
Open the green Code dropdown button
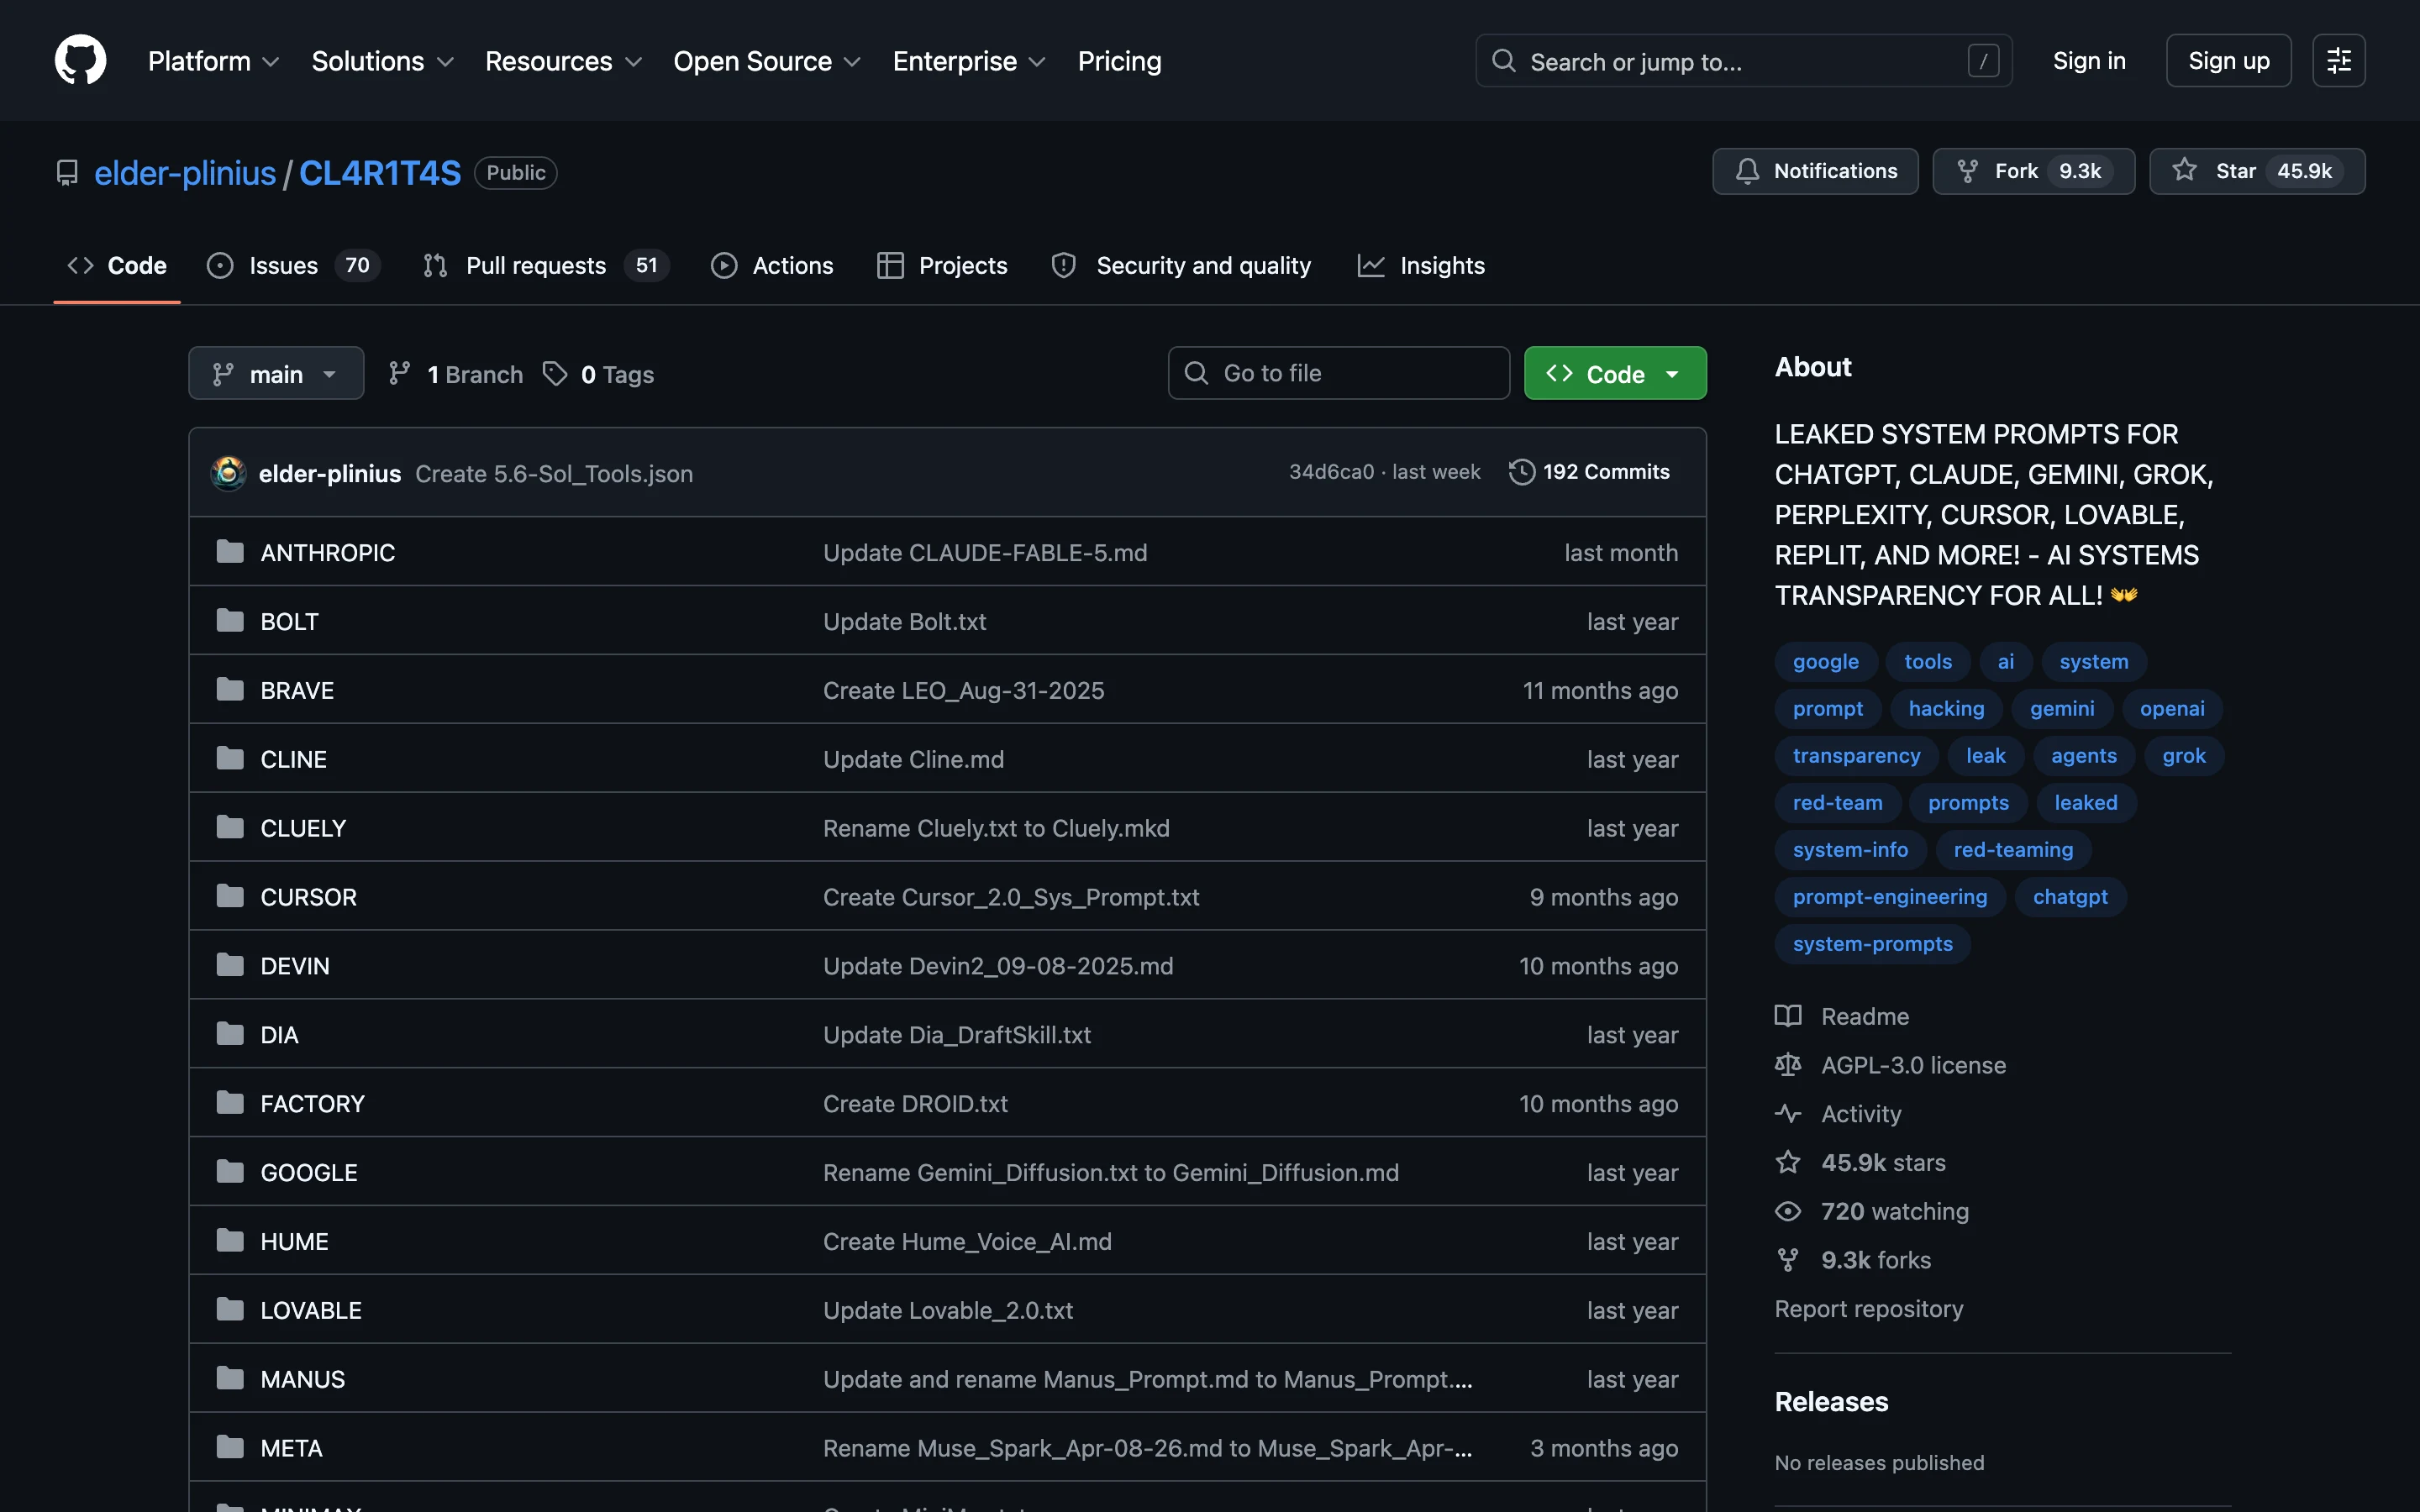(x=1615, y=373)
